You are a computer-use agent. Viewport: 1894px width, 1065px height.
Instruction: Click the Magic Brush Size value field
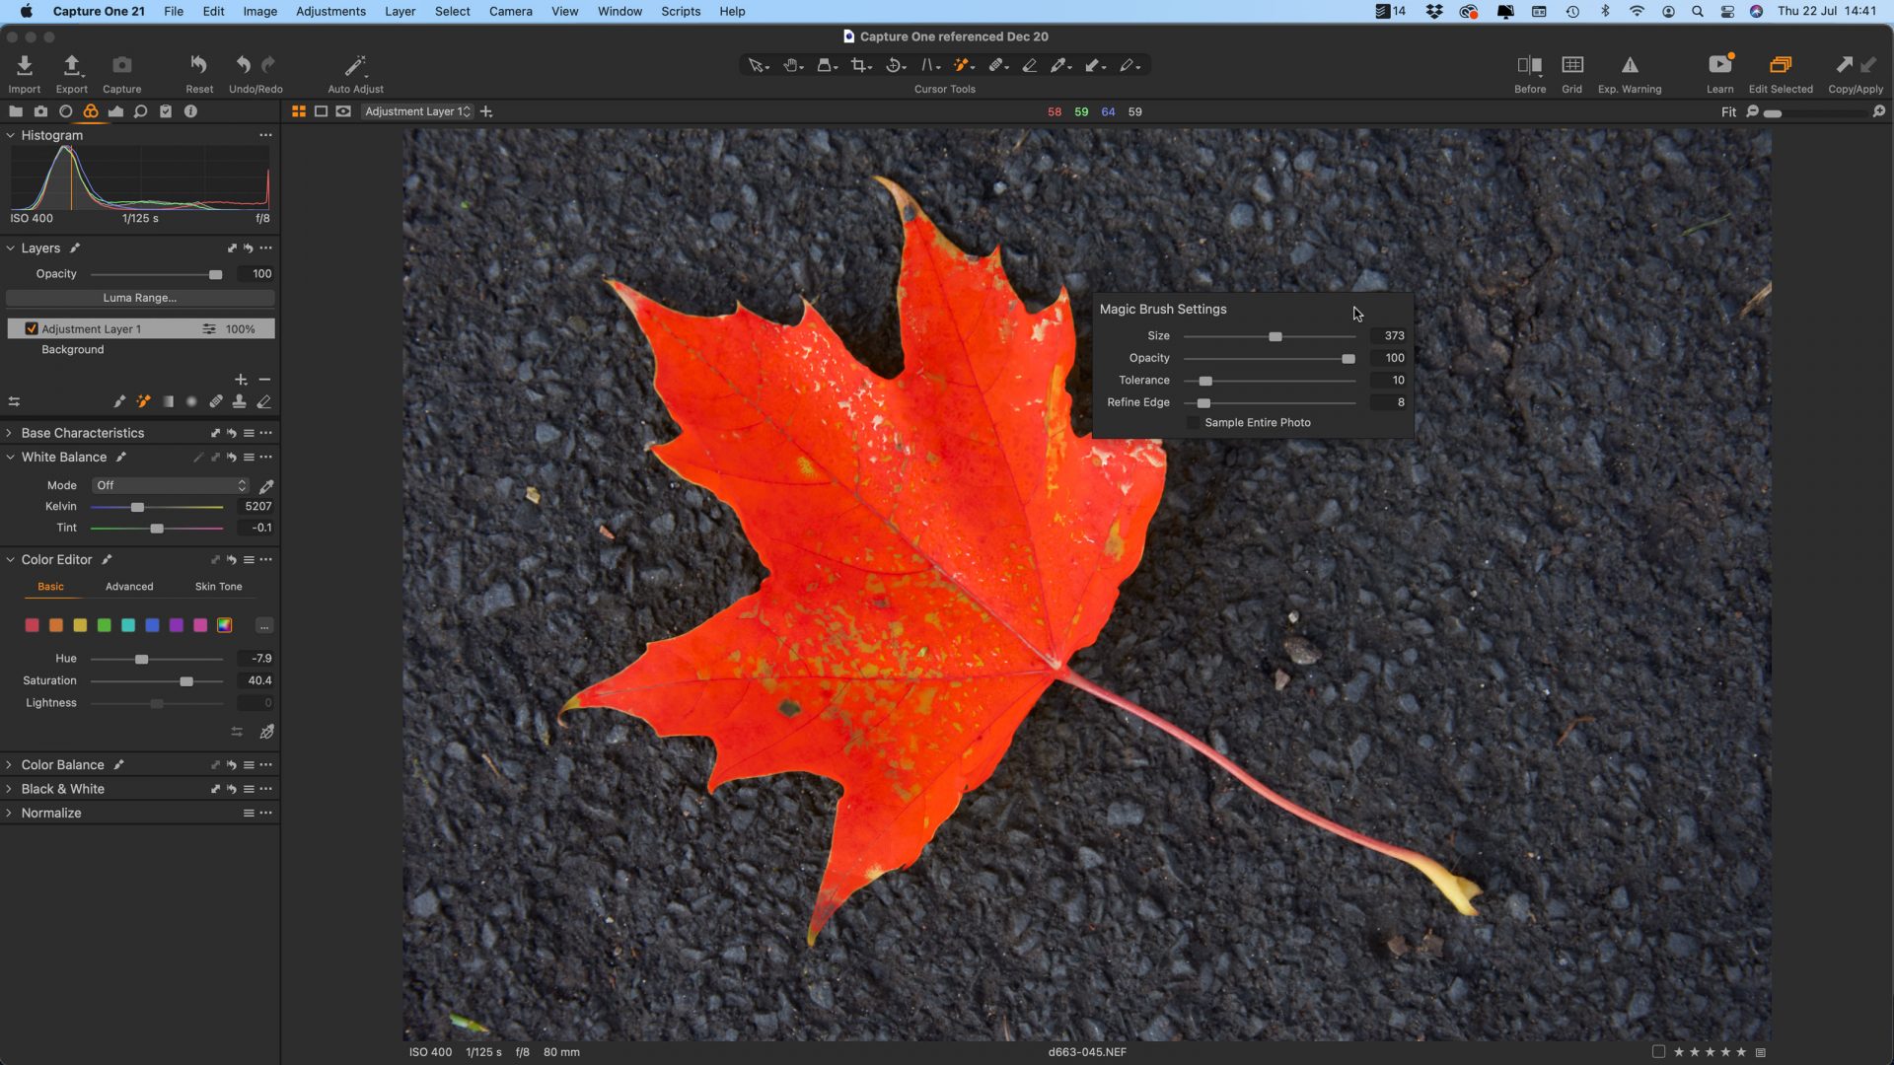pos(1390,336)
